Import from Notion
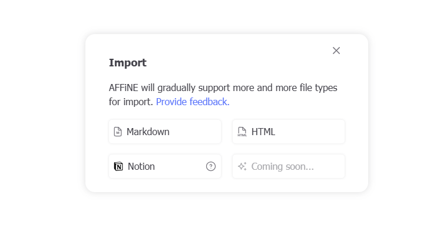 tap(165, 166)
